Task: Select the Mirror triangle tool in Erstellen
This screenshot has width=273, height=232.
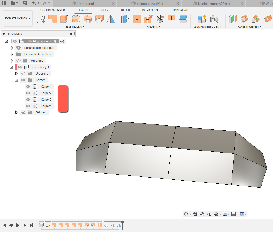Action: pos(111,19)
